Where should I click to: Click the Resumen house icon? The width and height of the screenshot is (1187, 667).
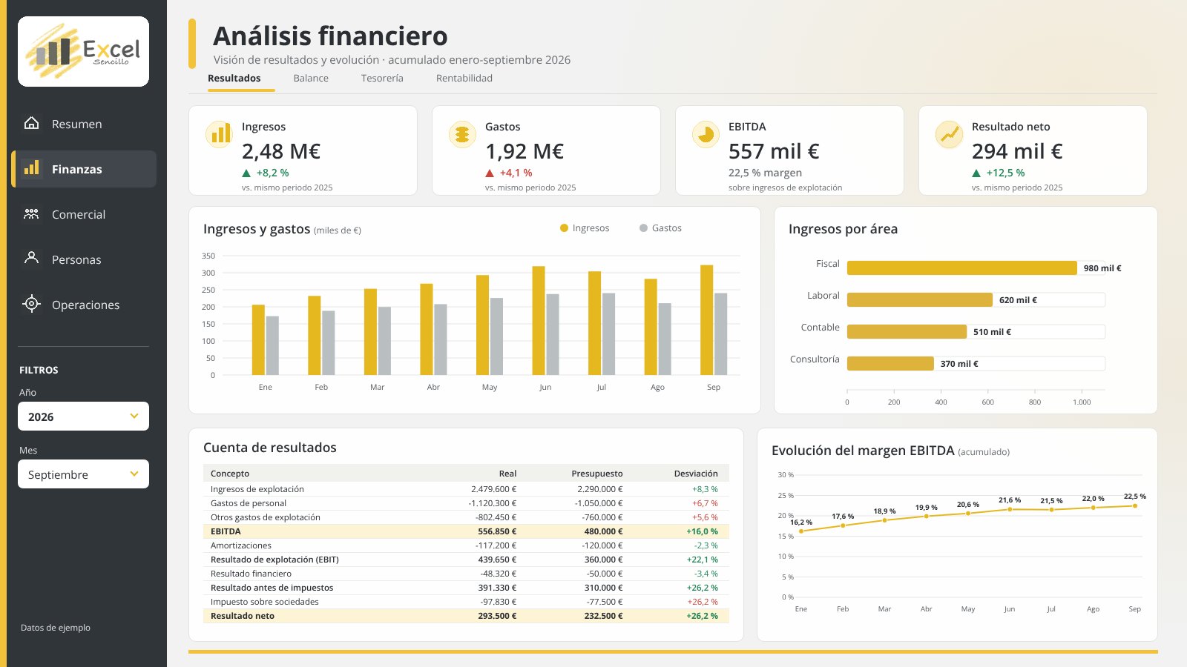point(31,123)
